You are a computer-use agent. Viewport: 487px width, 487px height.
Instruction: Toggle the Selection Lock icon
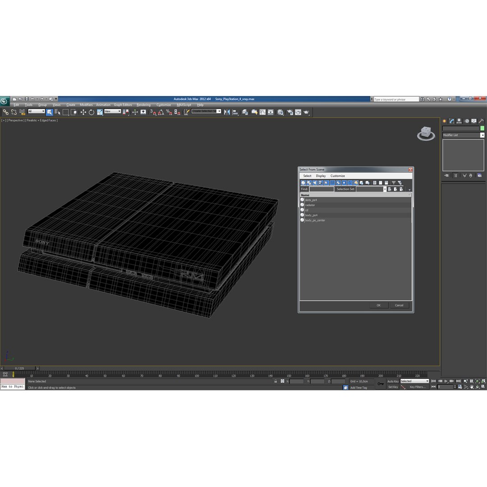pos(276,381)
